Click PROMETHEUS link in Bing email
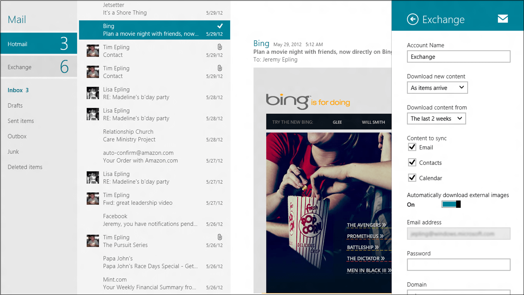The width and height of the screenshot is (524, 295). (x=365, y=236)
